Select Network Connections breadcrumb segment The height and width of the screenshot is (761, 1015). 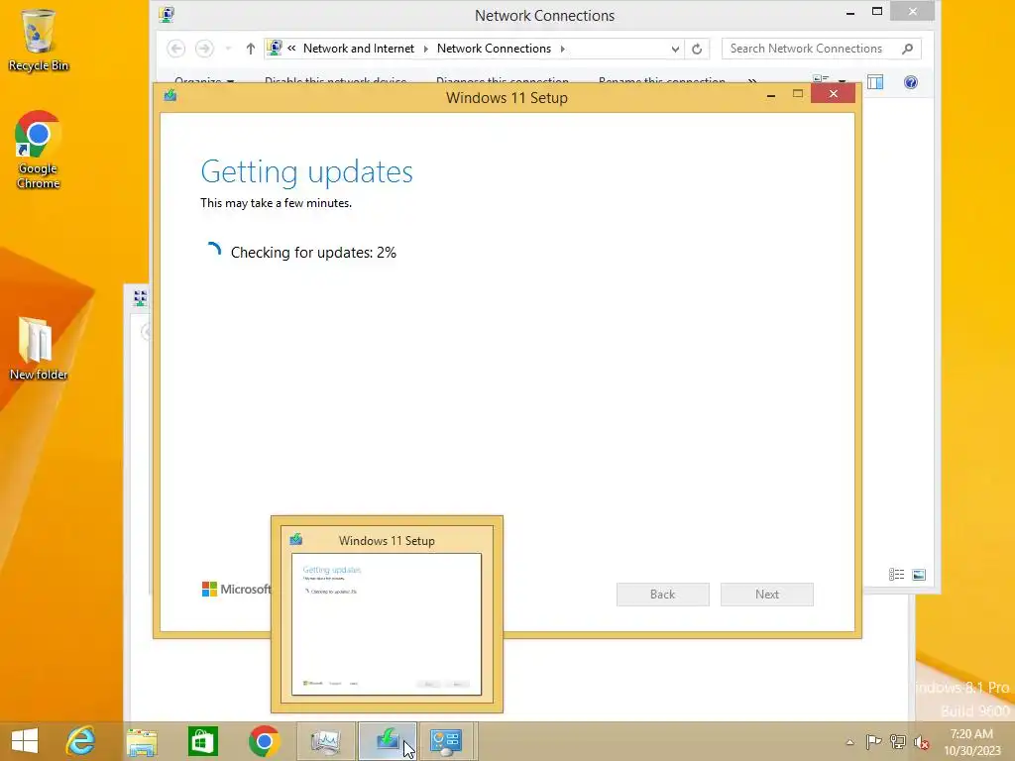pos(494,49)
